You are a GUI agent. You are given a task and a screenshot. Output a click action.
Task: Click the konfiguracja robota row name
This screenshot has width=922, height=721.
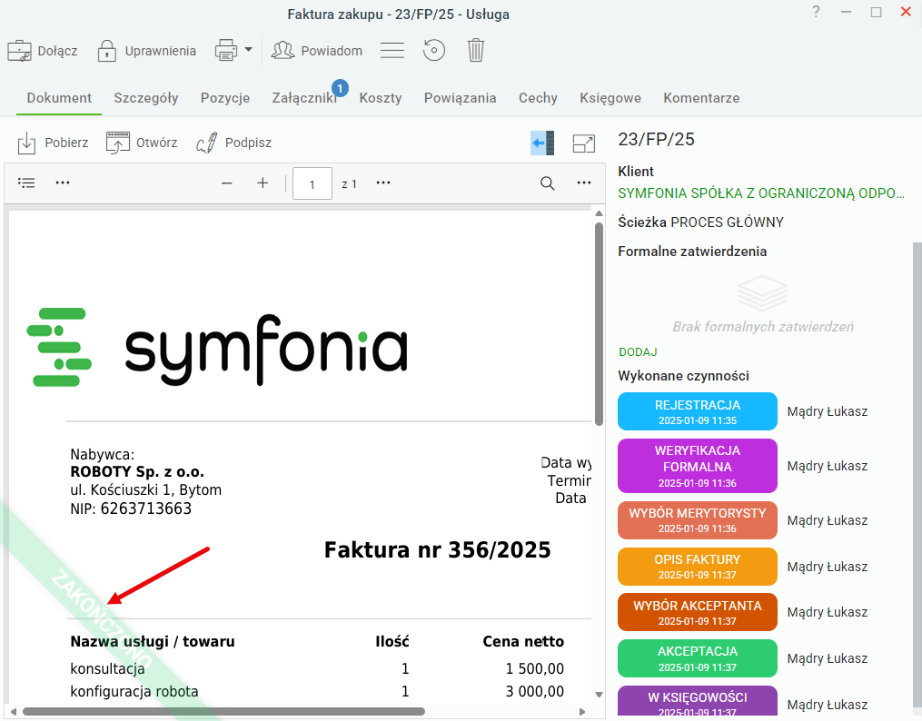(x=134, y=692)
